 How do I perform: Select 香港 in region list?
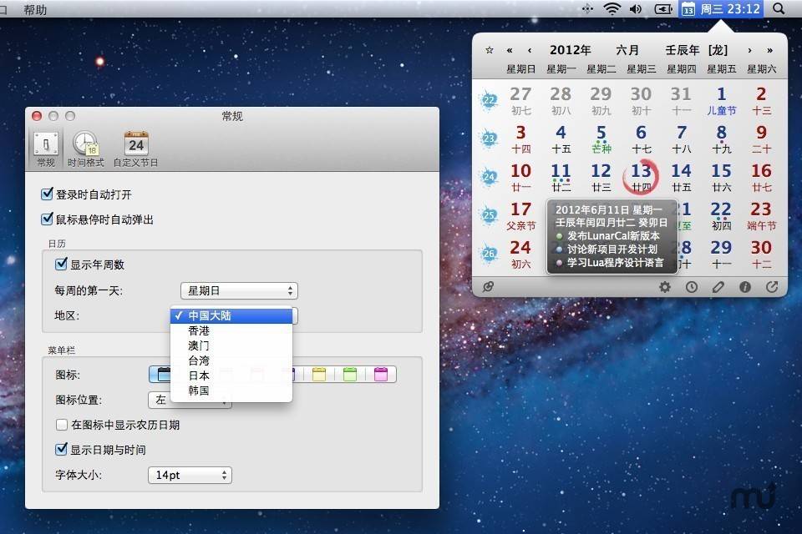click(x=231, y=330)
